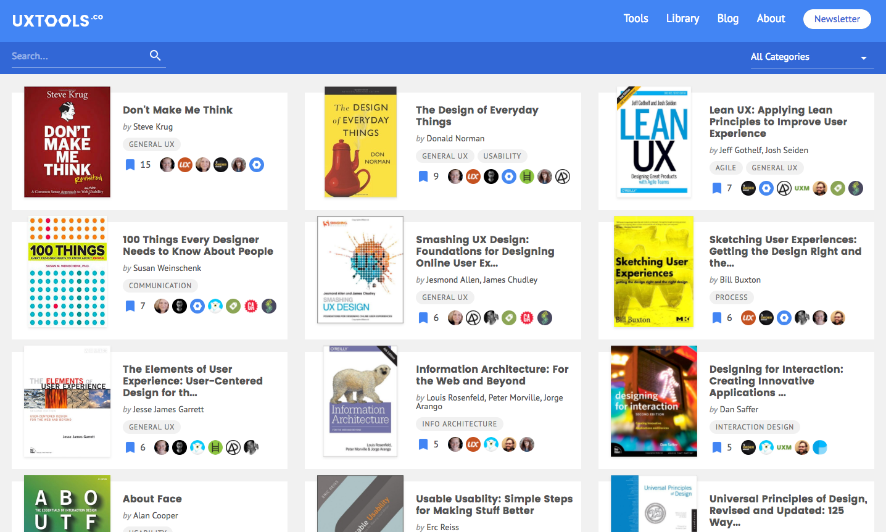Click the orange UX avatar on Sketching User Experiences
Screen dimensions: 886x532
point(748,318)
